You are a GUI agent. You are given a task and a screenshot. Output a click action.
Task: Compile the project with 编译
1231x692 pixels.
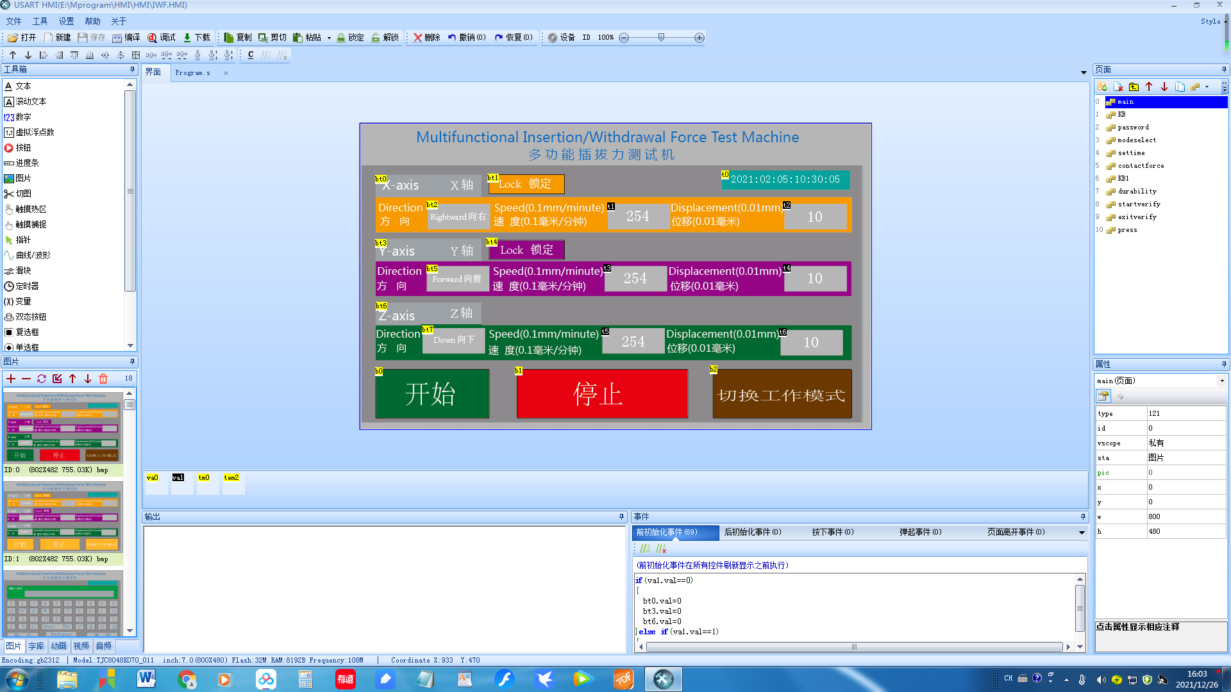pos(126,38)
